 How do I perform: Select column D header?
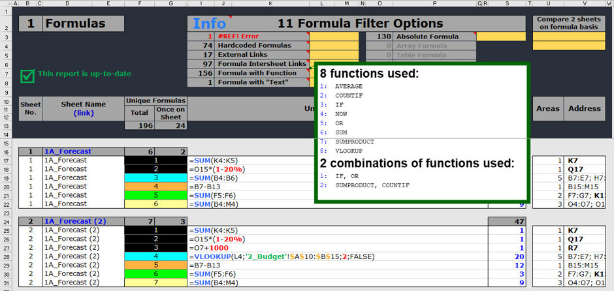(68, 4)
